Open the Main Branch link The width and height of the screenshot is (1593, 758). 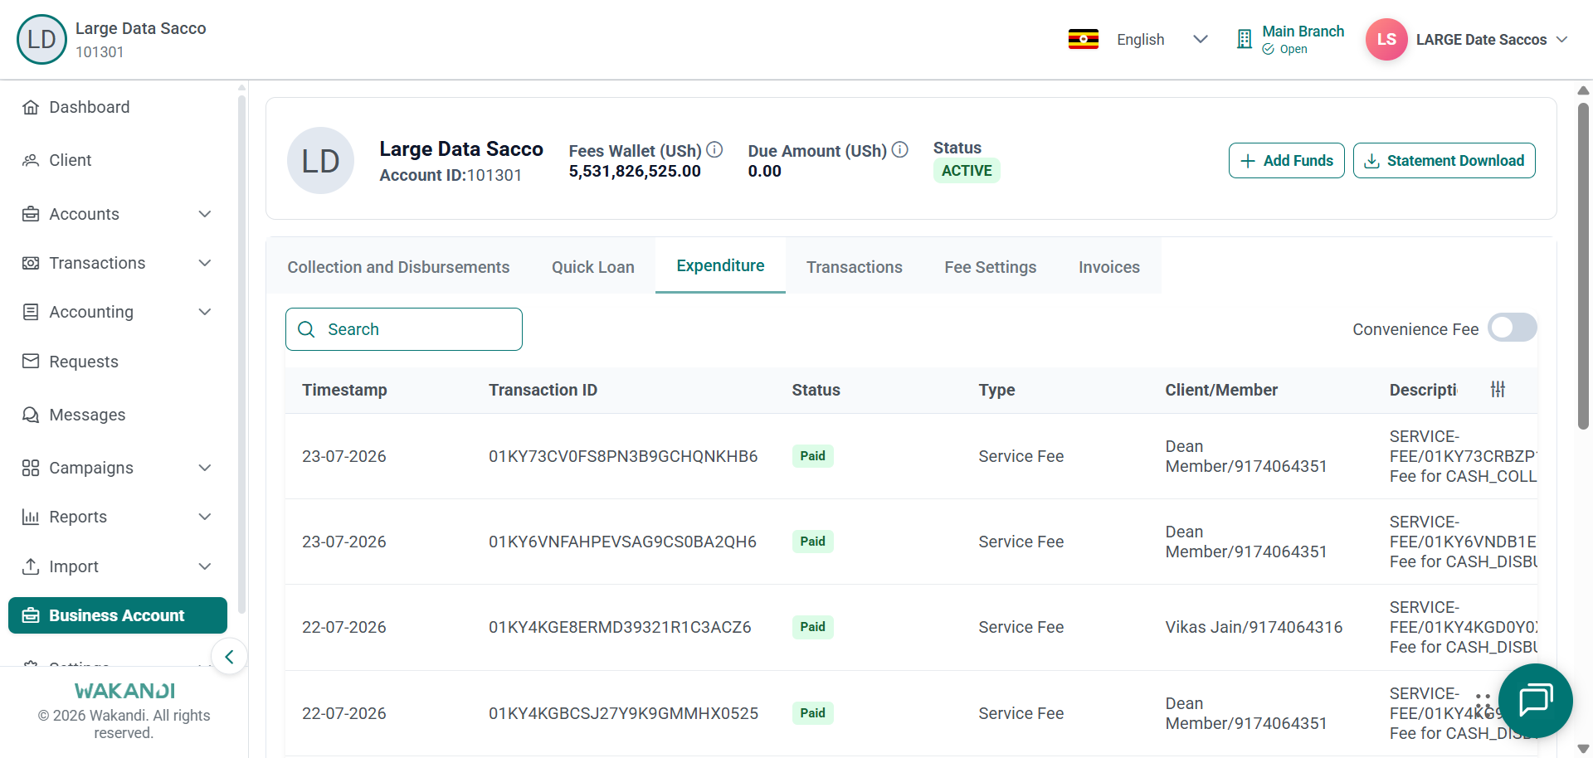pyautogui.click(x=1303, y=32)
